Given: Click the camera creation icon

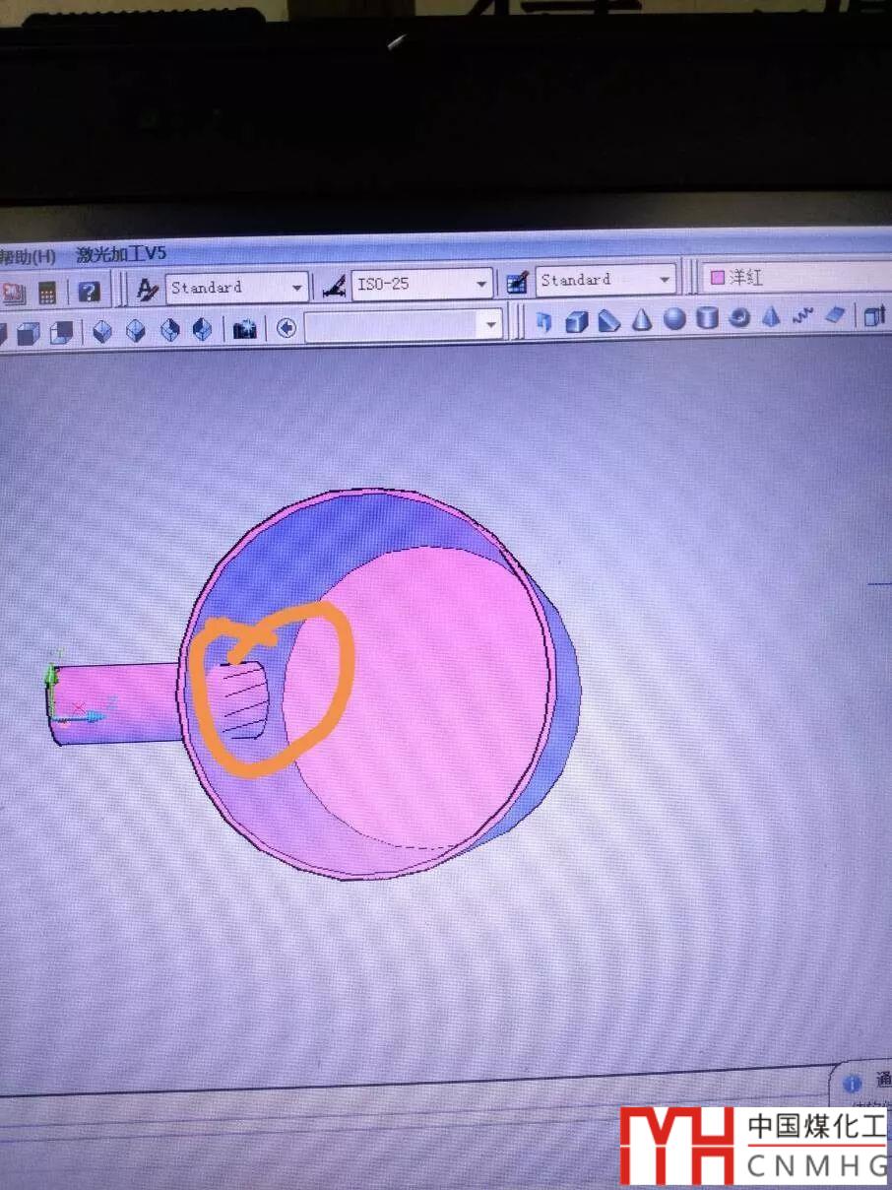Looking at the screenshot, I should click(245, 328).
